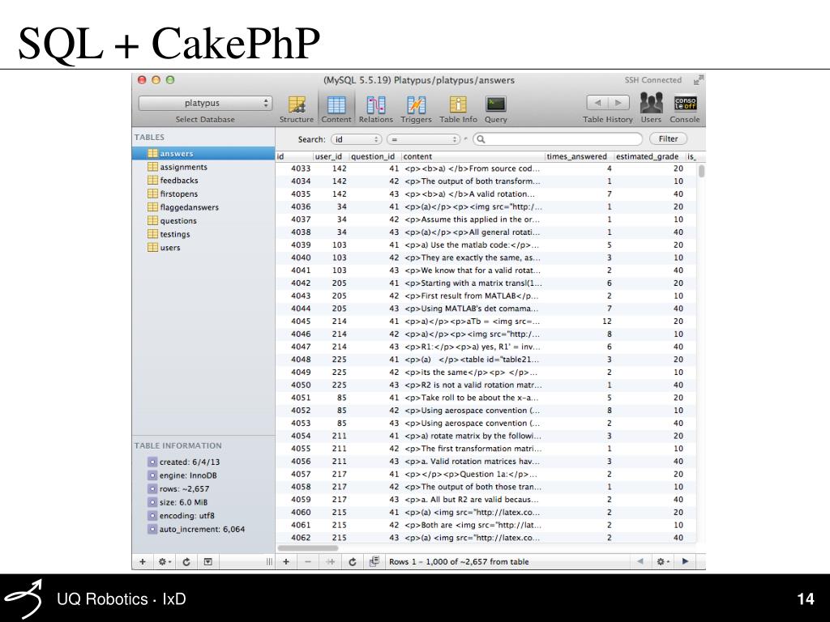Viewport: 830px width, 622px height.
Task: Go to the previous page of rows
Action: pos(640,561)
